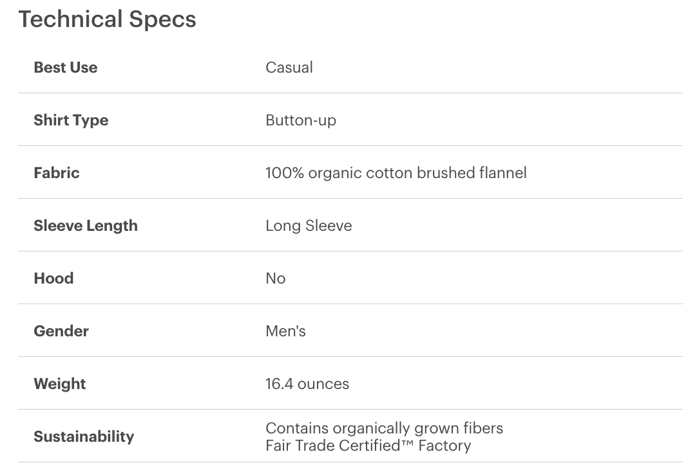697x472 pixels.
Task: Select the Shirt Type label
Action: [71, 120]
